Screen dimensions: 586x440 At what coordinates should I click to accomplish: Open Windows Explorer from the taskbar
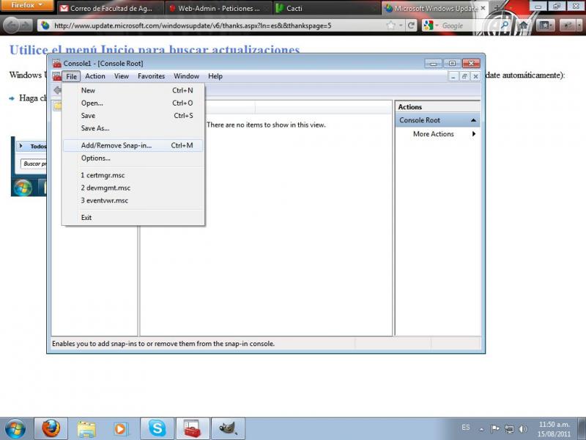(x=86, y=429)
